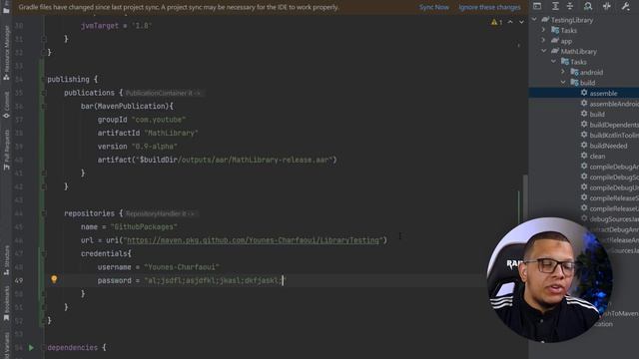The height and width of the screenshot is (359, 639).
Task: Collapse the build tasks folder
Action: (563, 83)
